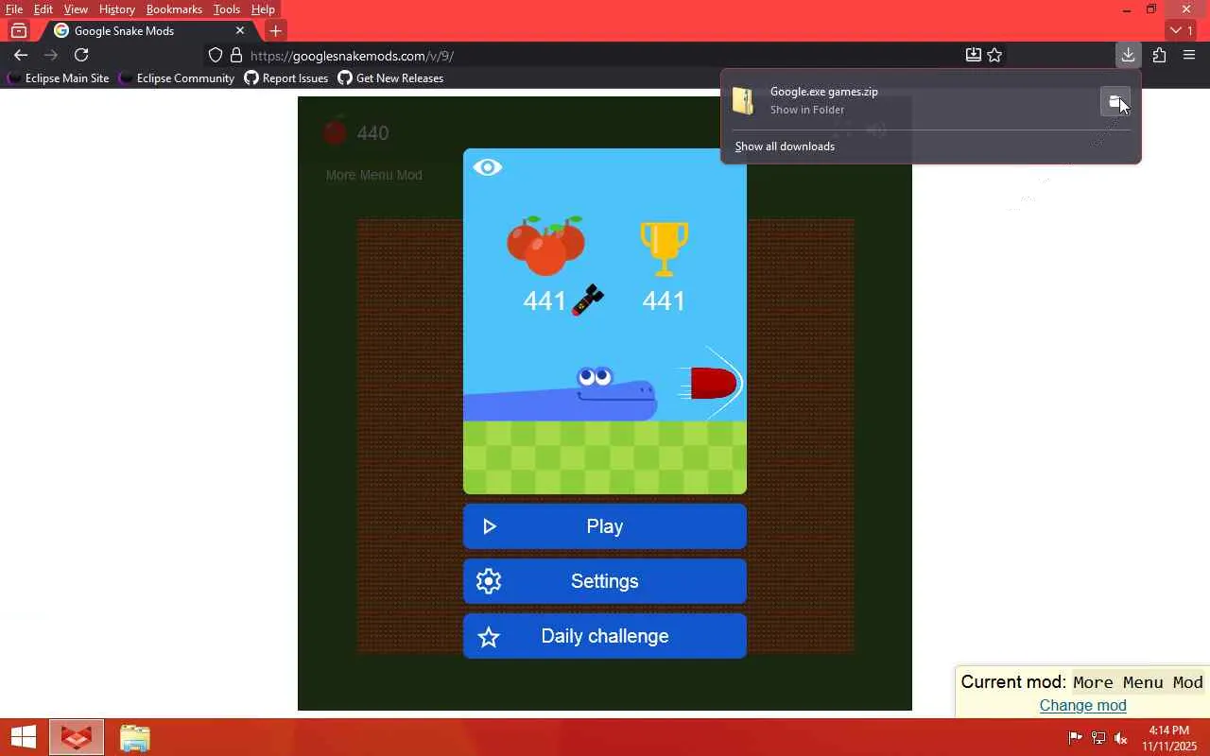The height and width of the screenshot is (756, 1210).
Task: Open a new browser tab
Action: tap(275, 30)
